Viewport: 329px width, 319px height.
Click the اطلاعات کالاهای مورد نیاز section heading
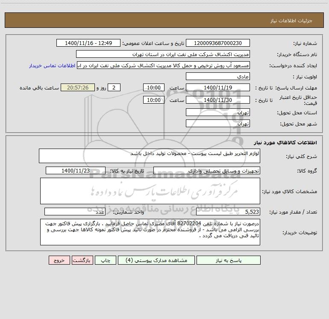285,143
